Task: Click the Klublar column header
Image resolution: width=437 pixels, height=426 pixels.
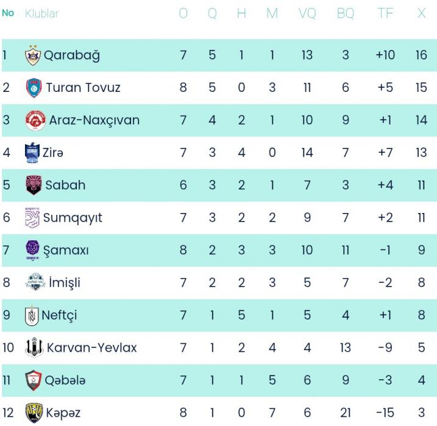Action: click(x=42, y=13)
